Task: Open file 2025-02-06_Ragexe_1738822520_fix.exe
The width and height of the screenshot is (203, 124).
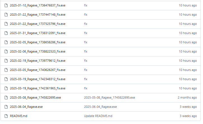Action: click(38, 51)
